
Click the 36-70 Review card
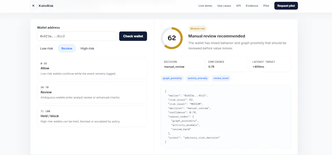[92, 92]
